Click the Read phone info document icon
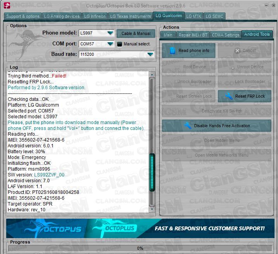The height and width of the screenshot is (254, 278). 172,50
